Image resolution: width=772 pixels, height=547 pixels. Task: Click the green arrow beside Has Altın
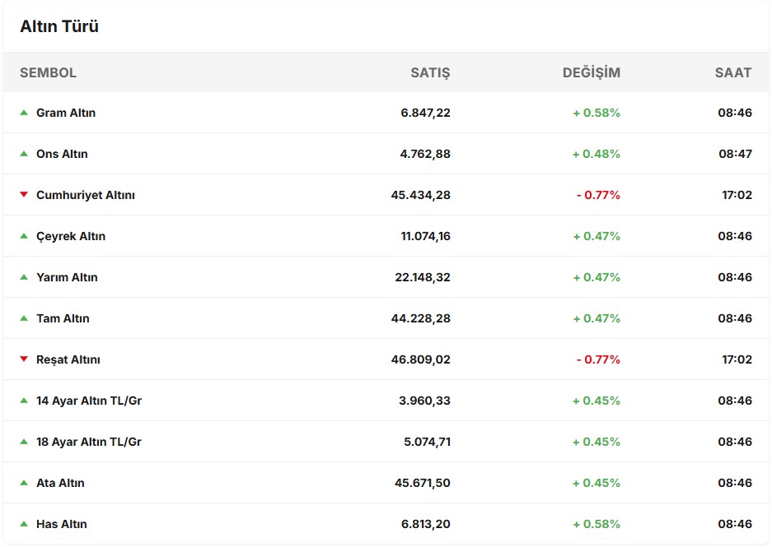(24, 524)
